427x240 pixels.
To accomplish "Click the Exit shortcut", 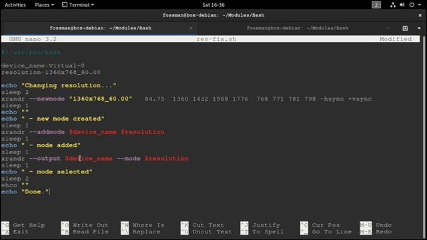I will tap(15, 232).
